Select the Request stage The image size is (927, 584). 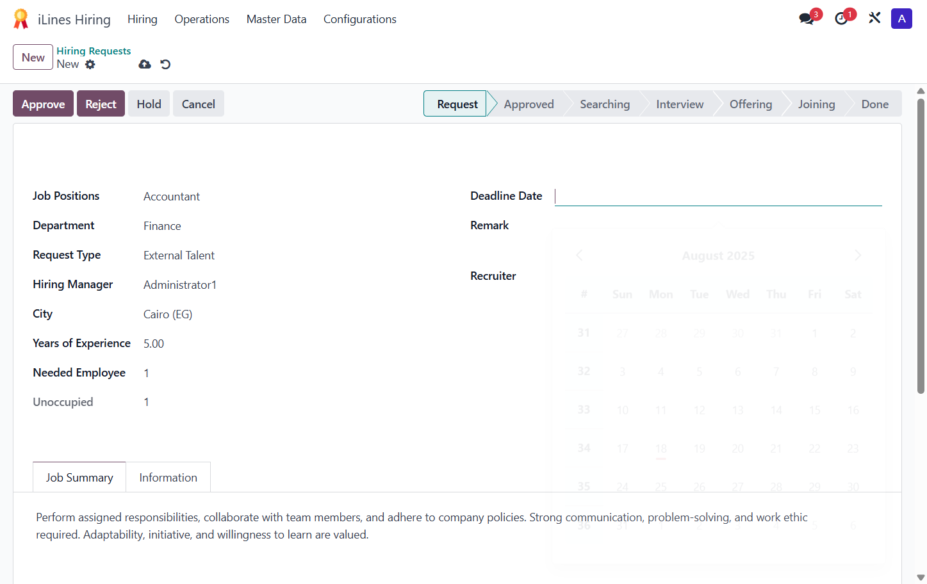tap(457, 104)
